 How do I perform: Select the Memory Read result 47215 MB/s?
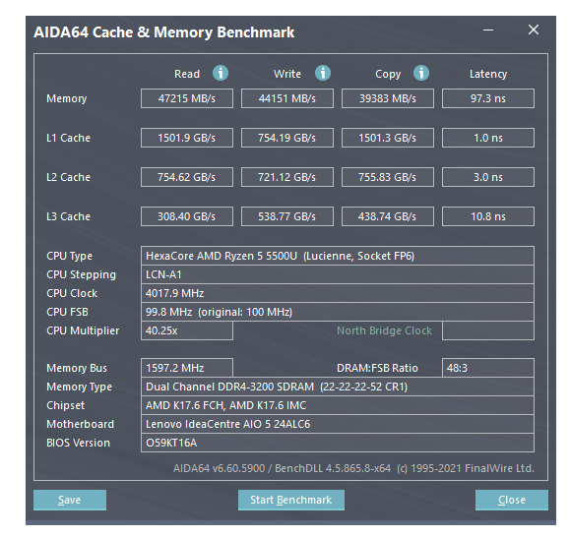point(187,98)
